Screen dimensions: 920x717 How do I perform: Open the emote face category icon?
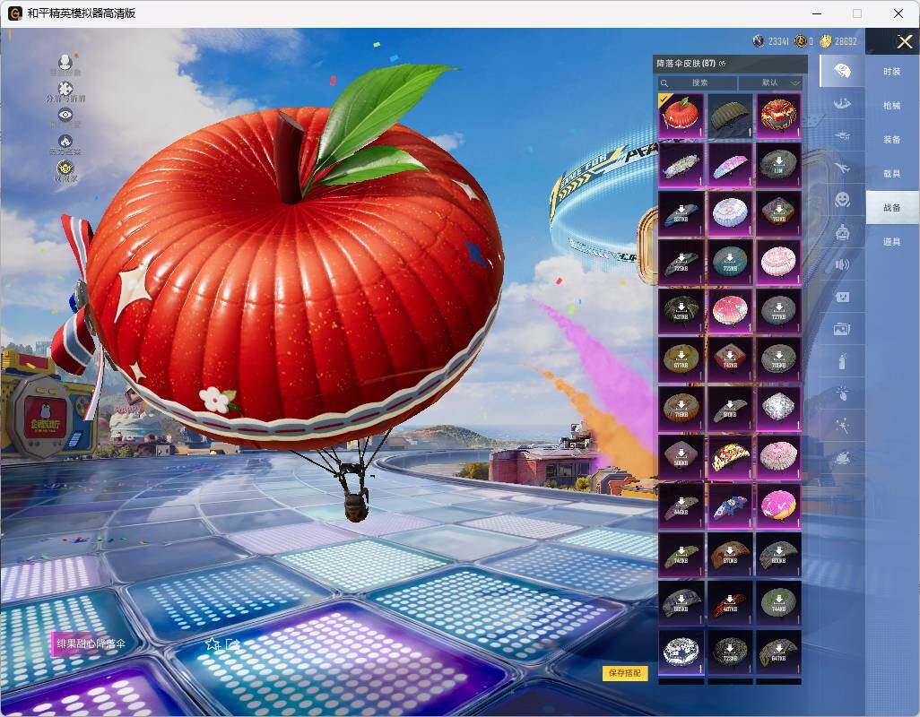pyautogui.click(x=842, y=200)
